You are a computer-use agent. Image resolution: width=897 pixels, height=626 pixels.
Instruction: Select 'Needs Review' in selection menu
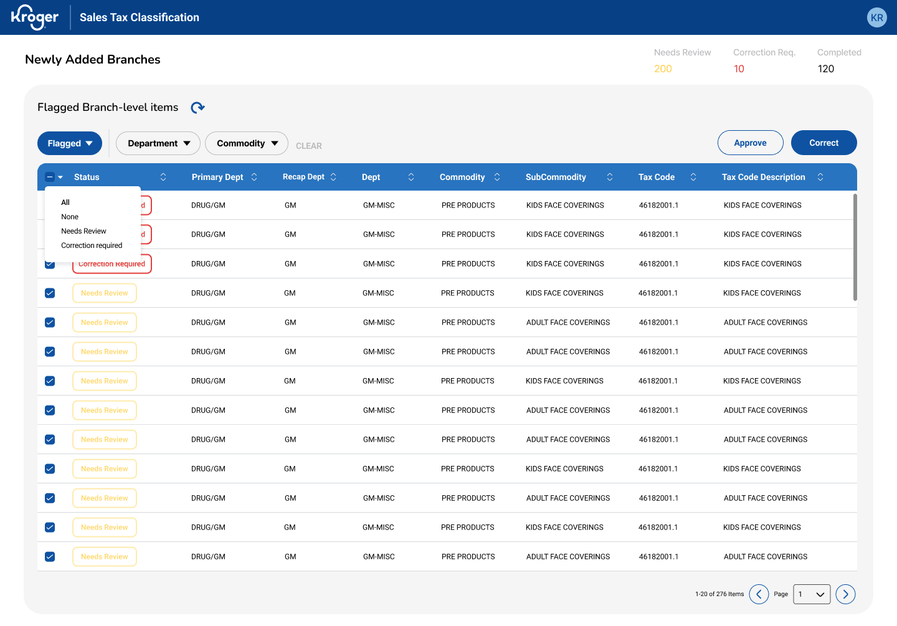click(83, 231)
